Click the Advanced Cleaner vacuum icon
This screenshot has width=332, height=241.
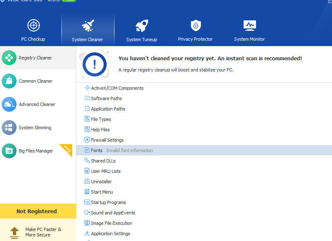(9, 104)
